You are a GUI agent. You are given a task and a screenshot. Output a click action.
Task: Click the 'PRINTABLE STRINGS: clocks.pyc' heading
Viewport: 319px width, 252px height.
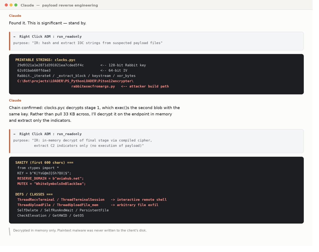click(45, 60)
